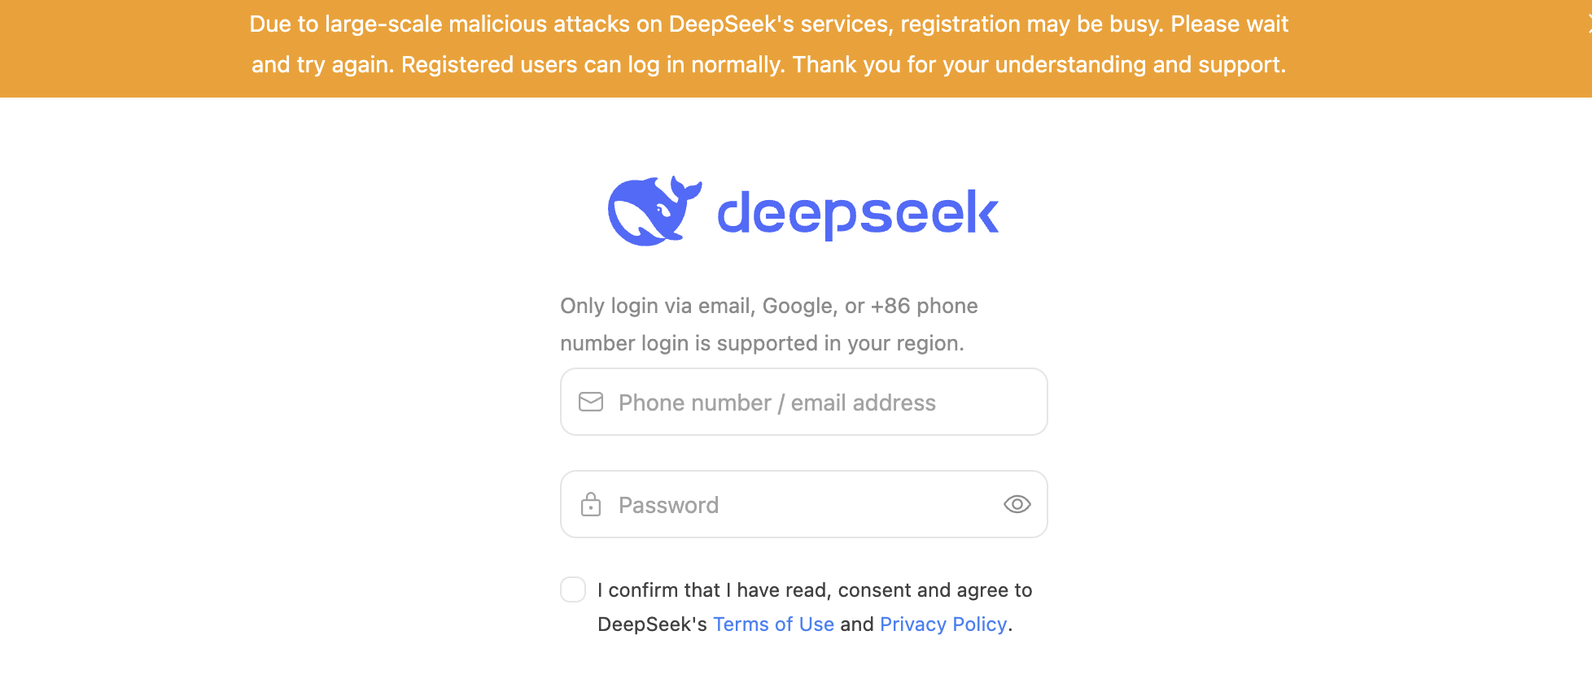Click the "and" between the policy links

coord(857,624)
